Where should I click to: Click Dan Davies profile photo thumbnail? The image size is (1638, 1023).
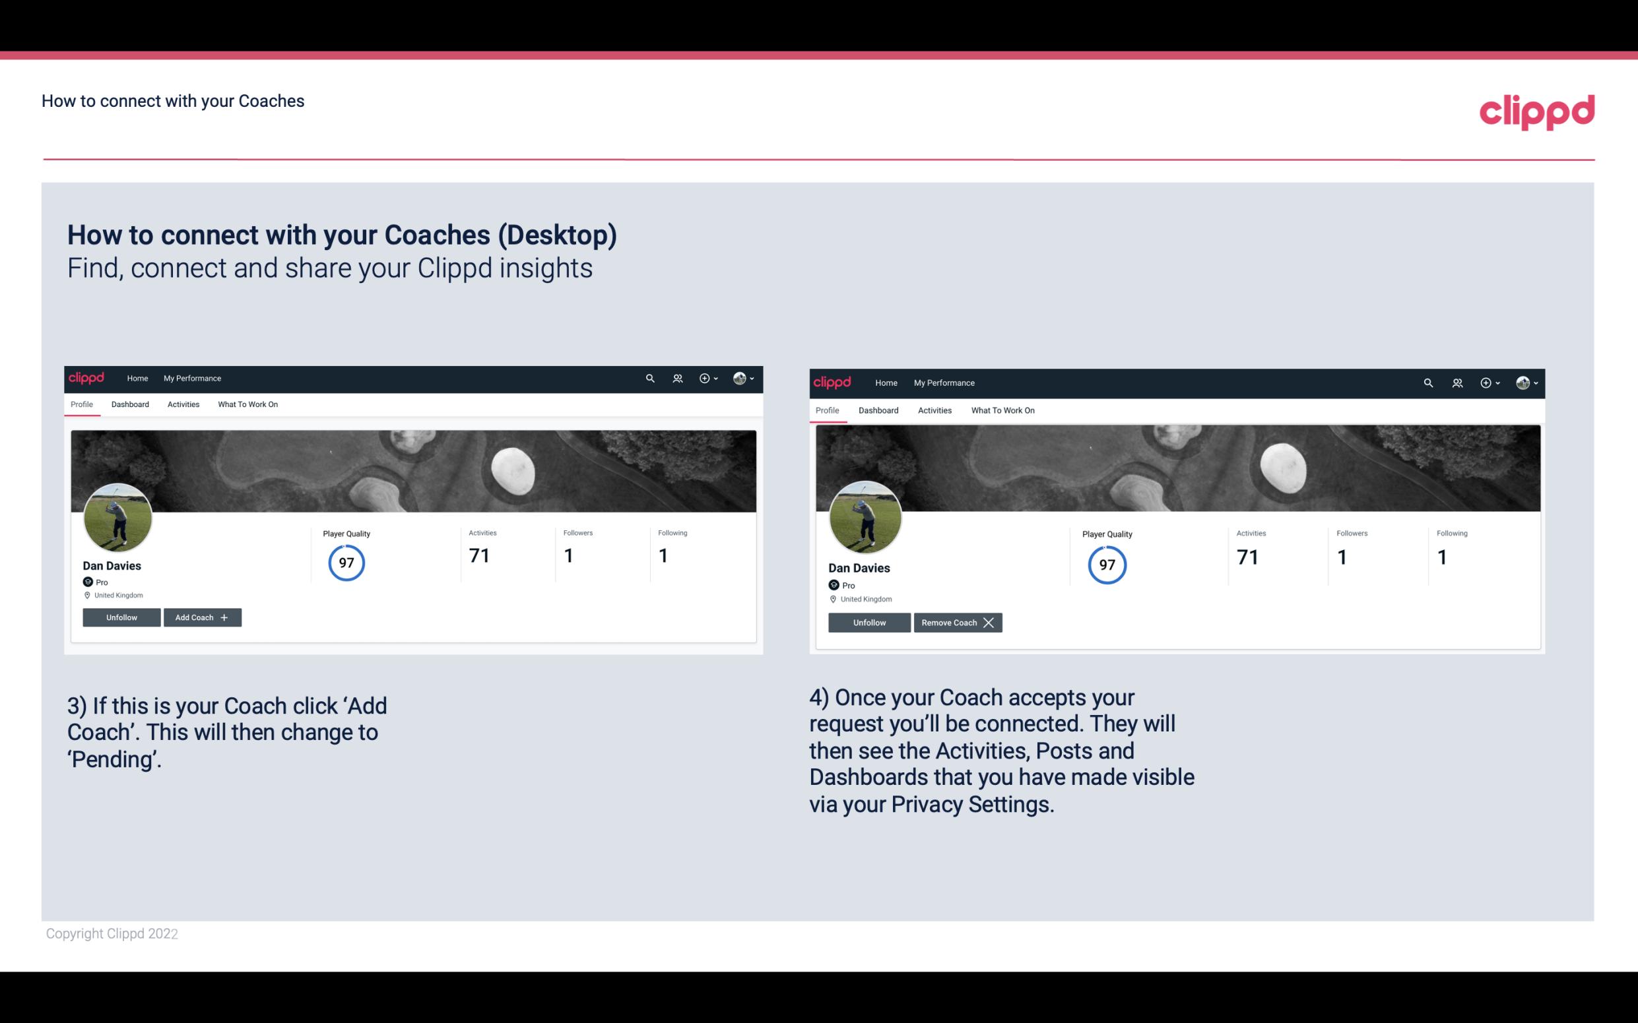pyautogui.click(x=119, y=514)
